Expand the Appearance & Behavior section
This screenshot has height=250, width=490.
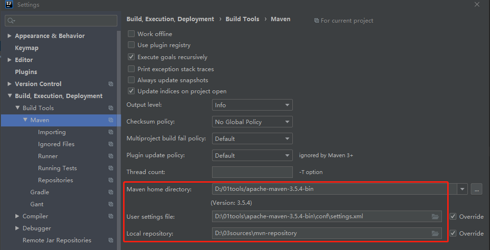[10, 36]
